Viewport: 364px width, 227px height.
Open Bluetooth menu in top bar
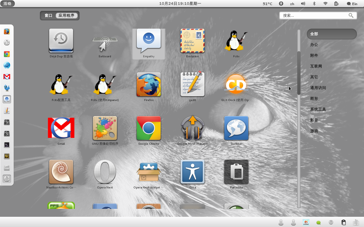tap(314, 4)
